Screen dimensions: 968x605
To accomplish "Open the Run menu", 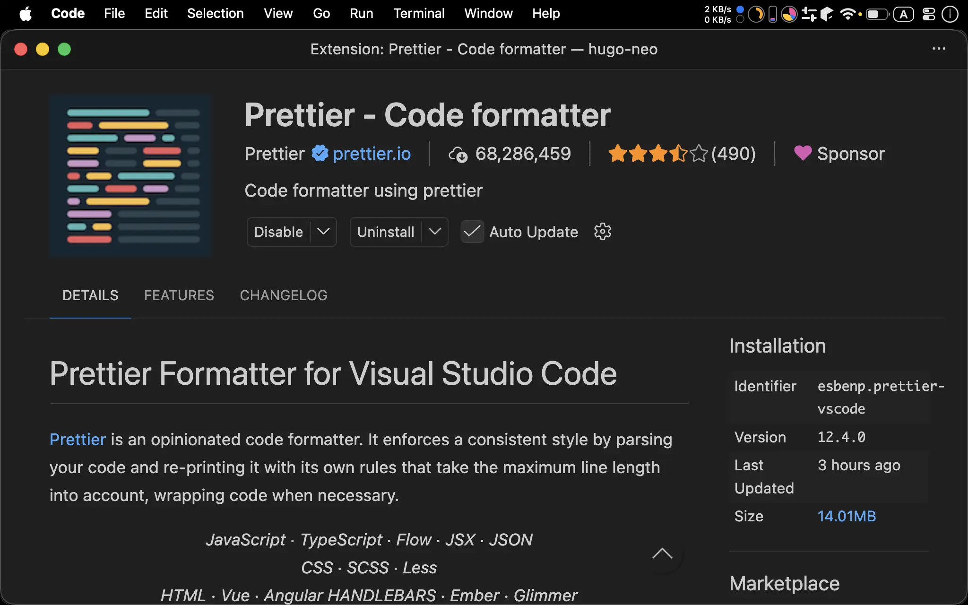I will (362, 14).
